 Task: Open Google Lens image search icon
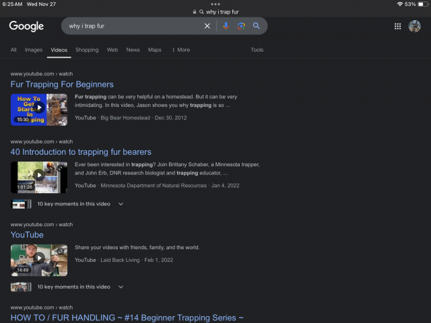(241, 26)
